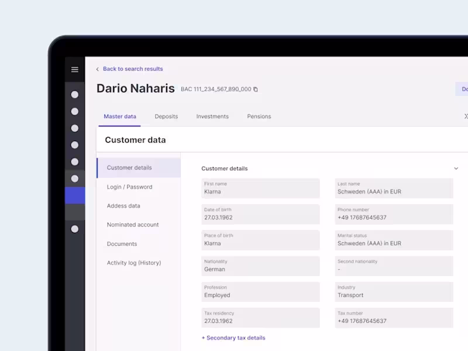The height and width of the screenshot is (351, 468).
Task: Copy the BAC account number
Action: point(256,90)
